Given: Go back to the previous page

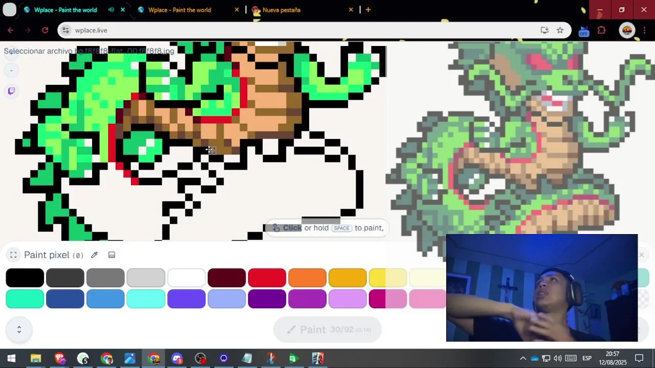Looking at the screenshot, I should pyautogui.click(x=11, y=30).
